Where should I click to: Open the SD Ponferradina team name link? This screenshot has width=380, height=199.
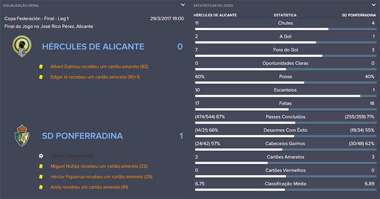click(x=82, y=136)
